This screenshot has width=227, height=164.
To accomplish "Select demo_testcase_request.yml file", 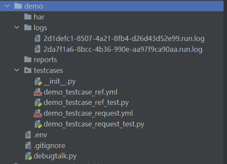I will coord(88,114).
